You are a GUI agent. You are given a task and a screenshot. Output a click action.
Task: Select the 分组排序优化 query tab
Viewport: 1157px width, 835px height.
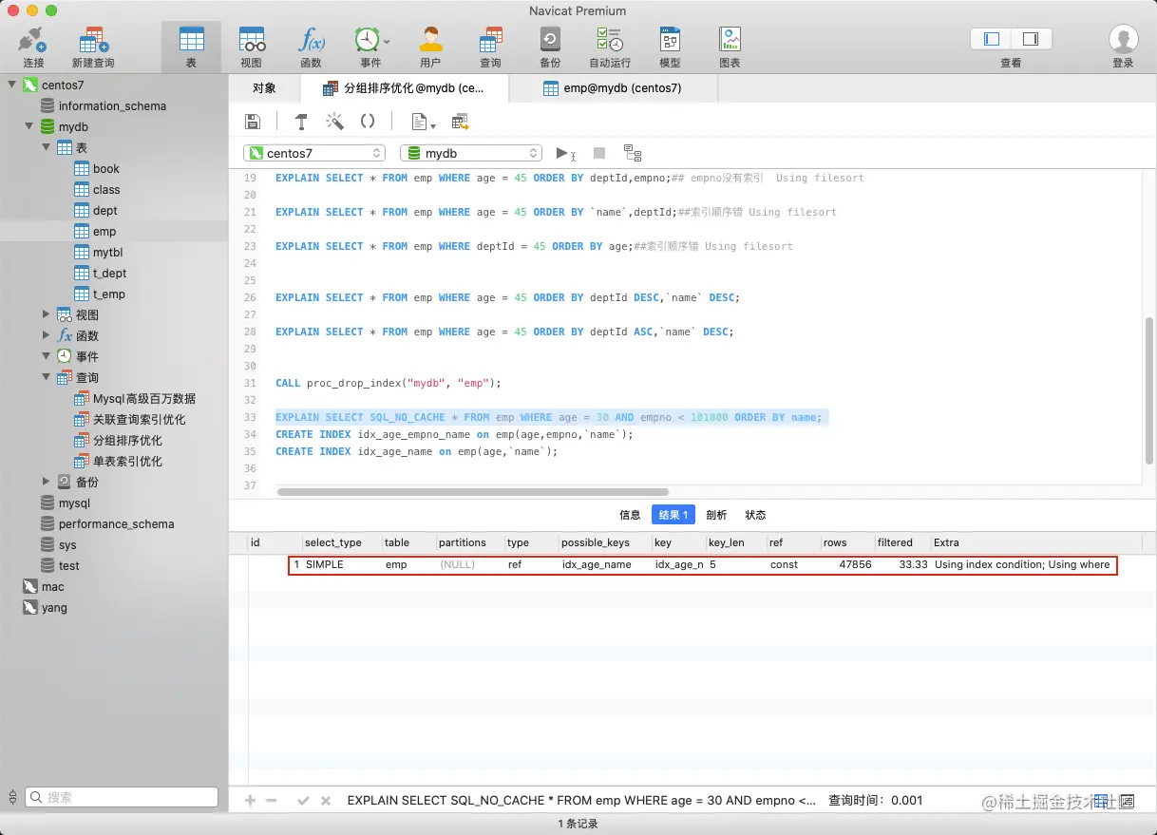[x=405, y=88]
